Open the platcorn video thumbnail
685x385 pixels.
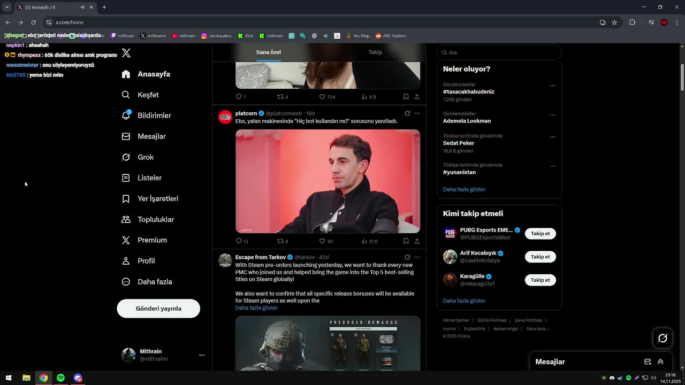click(x=328, y=181)
